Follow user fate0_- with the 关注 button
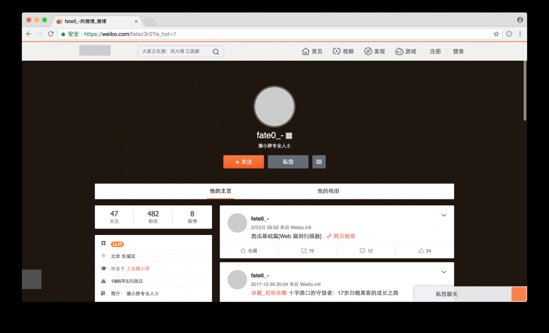Screen dimensions: 549x333 (x=243, y=162)
